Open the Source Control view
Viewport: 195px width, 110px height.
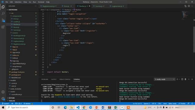[3, 20]
